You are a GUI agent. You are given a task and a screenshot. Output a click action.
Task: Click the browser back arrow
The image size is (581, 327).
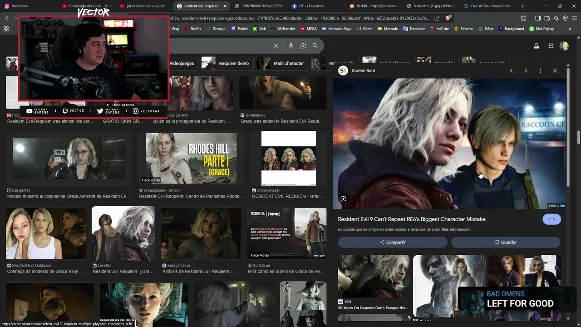[6, 18]
